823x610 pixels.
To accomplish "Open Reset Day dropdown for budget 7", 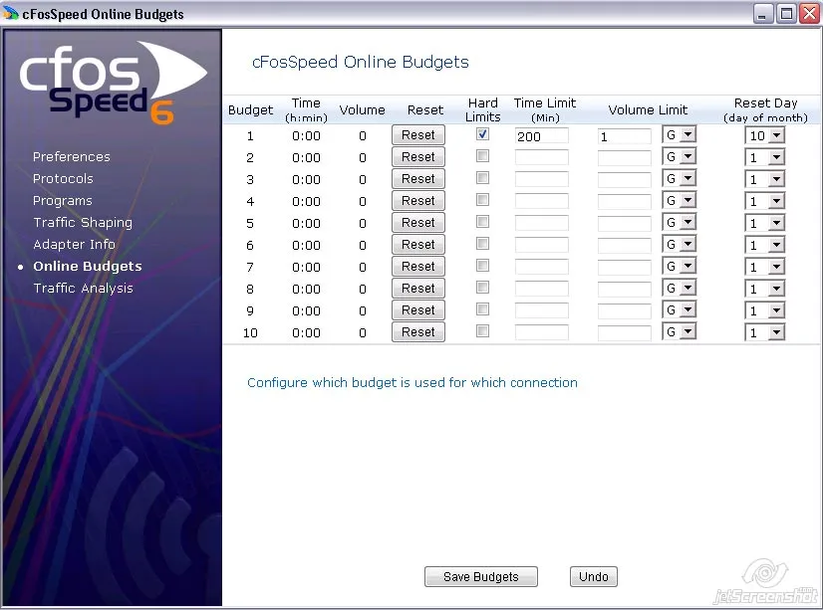I will pyautogui.click(x=765, y=268).
